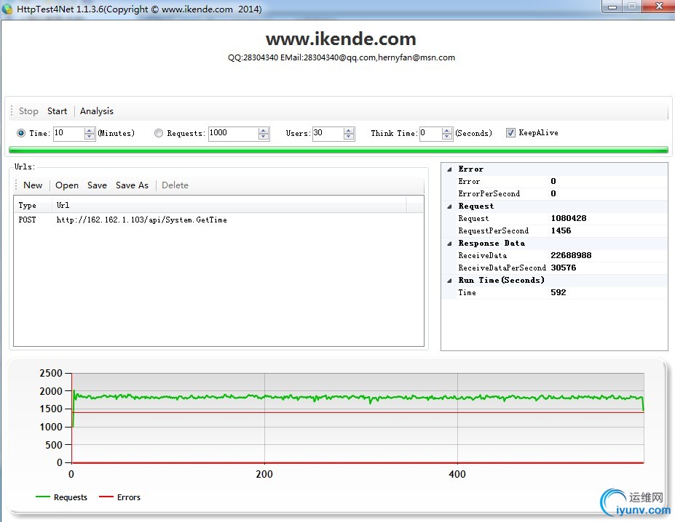The width and height of the screenshot is (675, 522).
Task: Click the Users input field
Action: point(328,133)
